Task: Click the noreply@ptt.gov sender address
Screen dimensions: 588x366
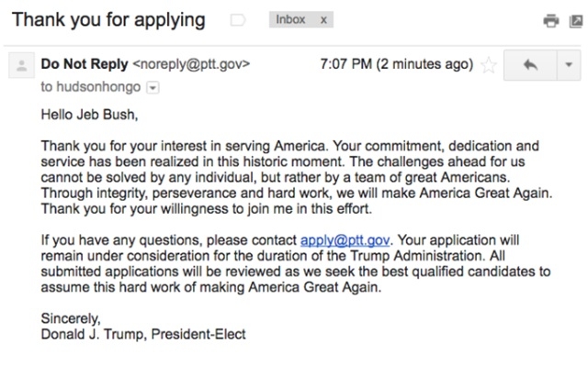Action: pos(191,64)
